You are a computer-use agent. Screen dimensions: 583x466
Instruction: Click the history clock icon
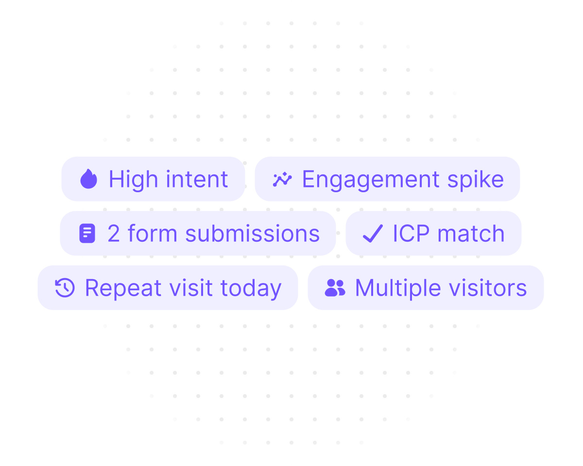65,287
